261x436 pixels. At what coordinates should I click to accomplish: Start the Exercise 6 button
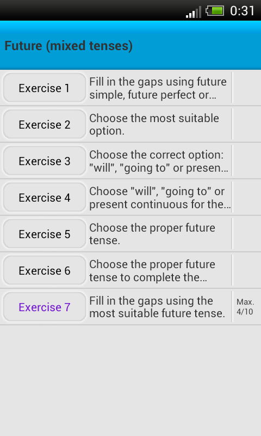point(45,270)
